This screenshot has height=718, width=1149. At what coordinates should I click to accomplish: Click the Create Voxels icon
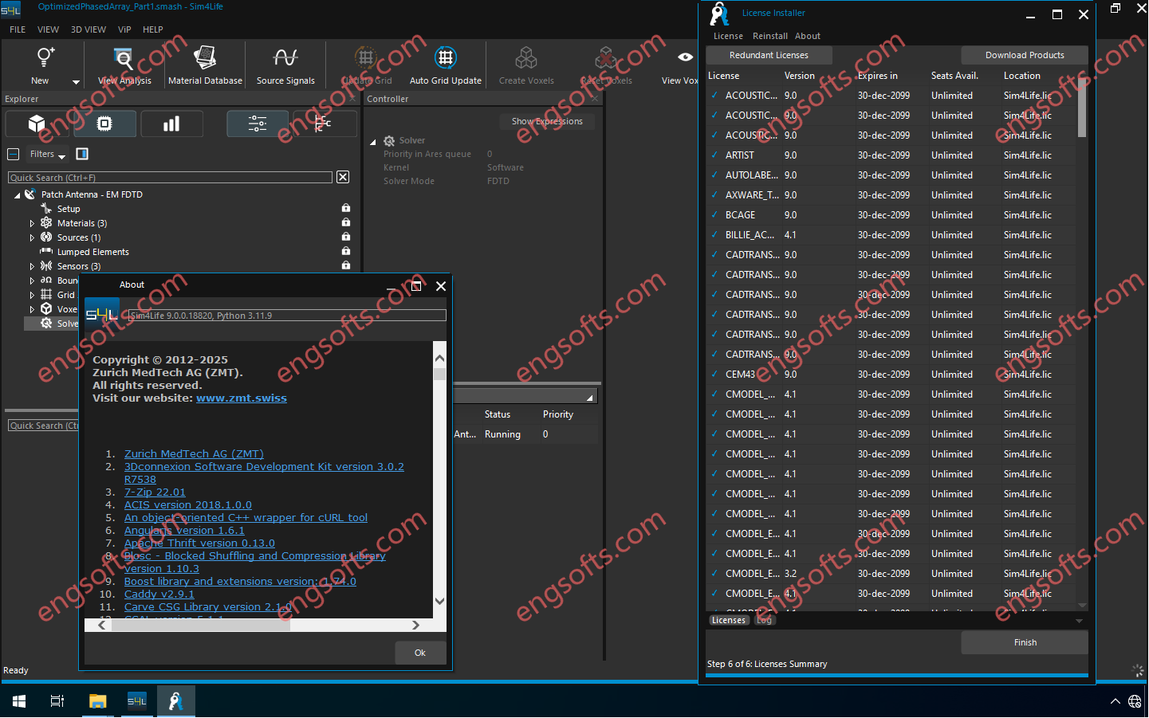tap(526, 57)
